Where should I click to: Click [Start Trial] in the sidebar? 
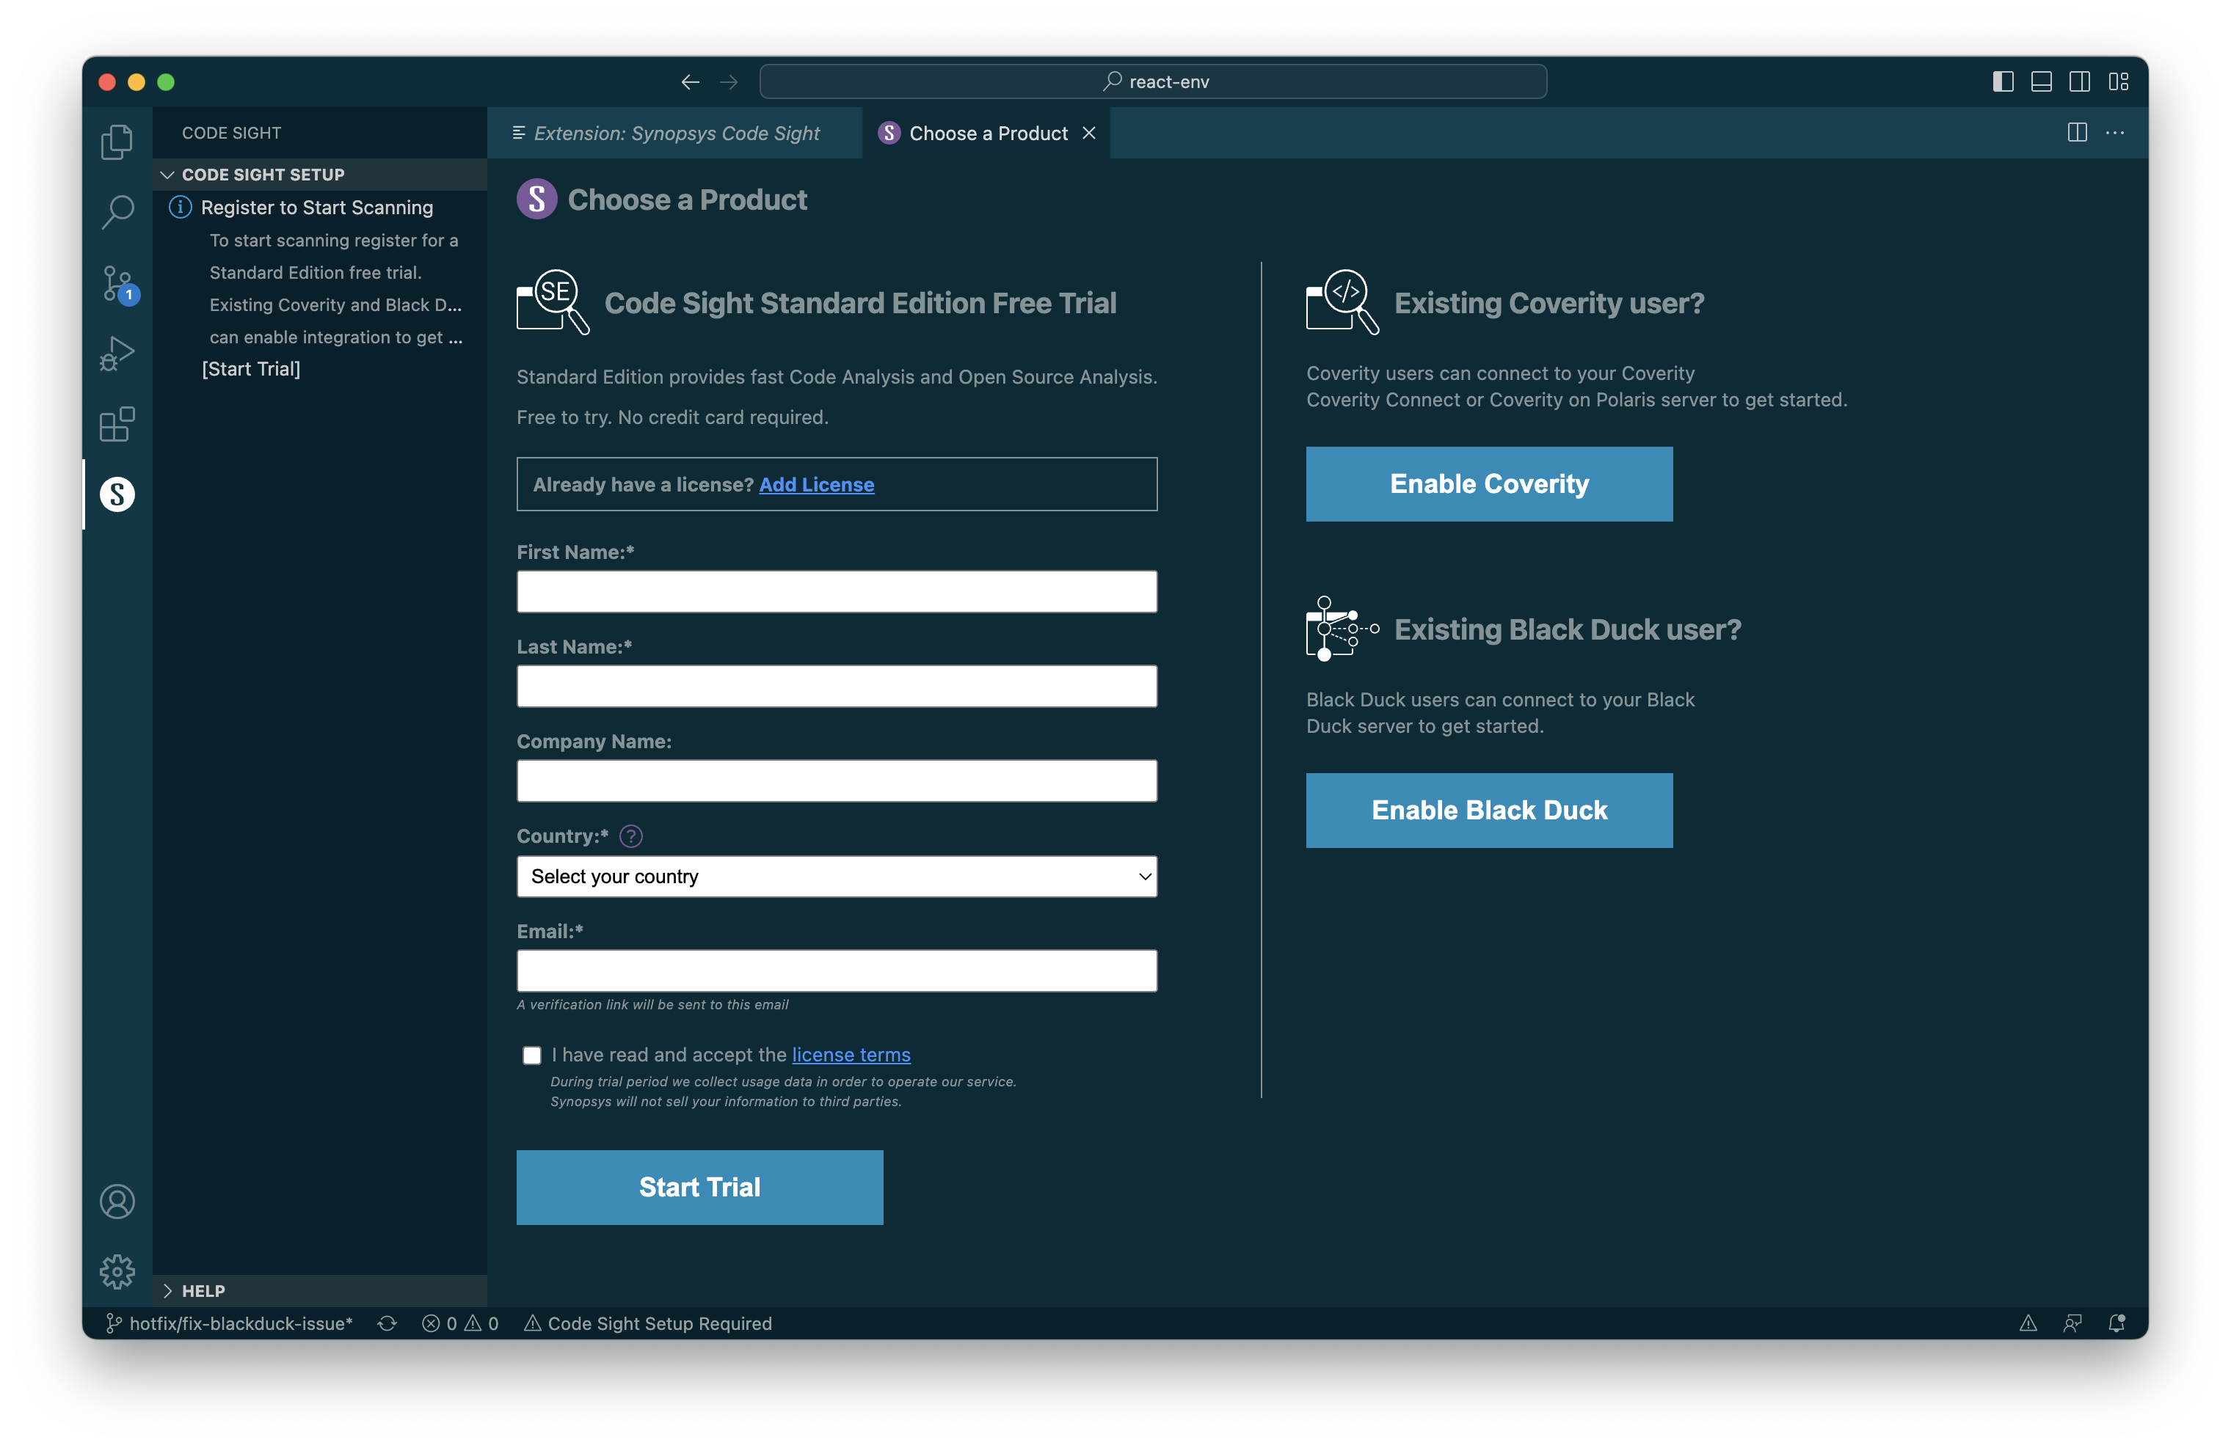click(x=250, y=368)
